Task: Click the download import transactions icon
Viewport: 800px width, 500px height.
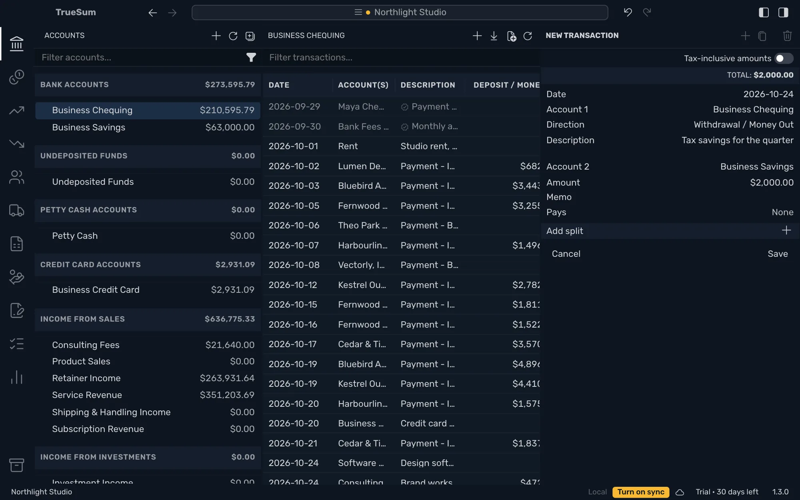Action: [494, 36]
